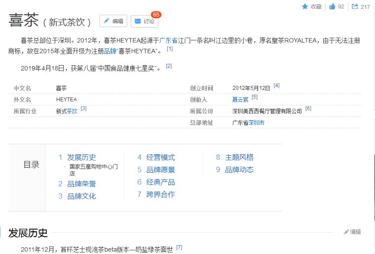
Task: Click reference [5] beside founder name
Action: click(255, 97)
